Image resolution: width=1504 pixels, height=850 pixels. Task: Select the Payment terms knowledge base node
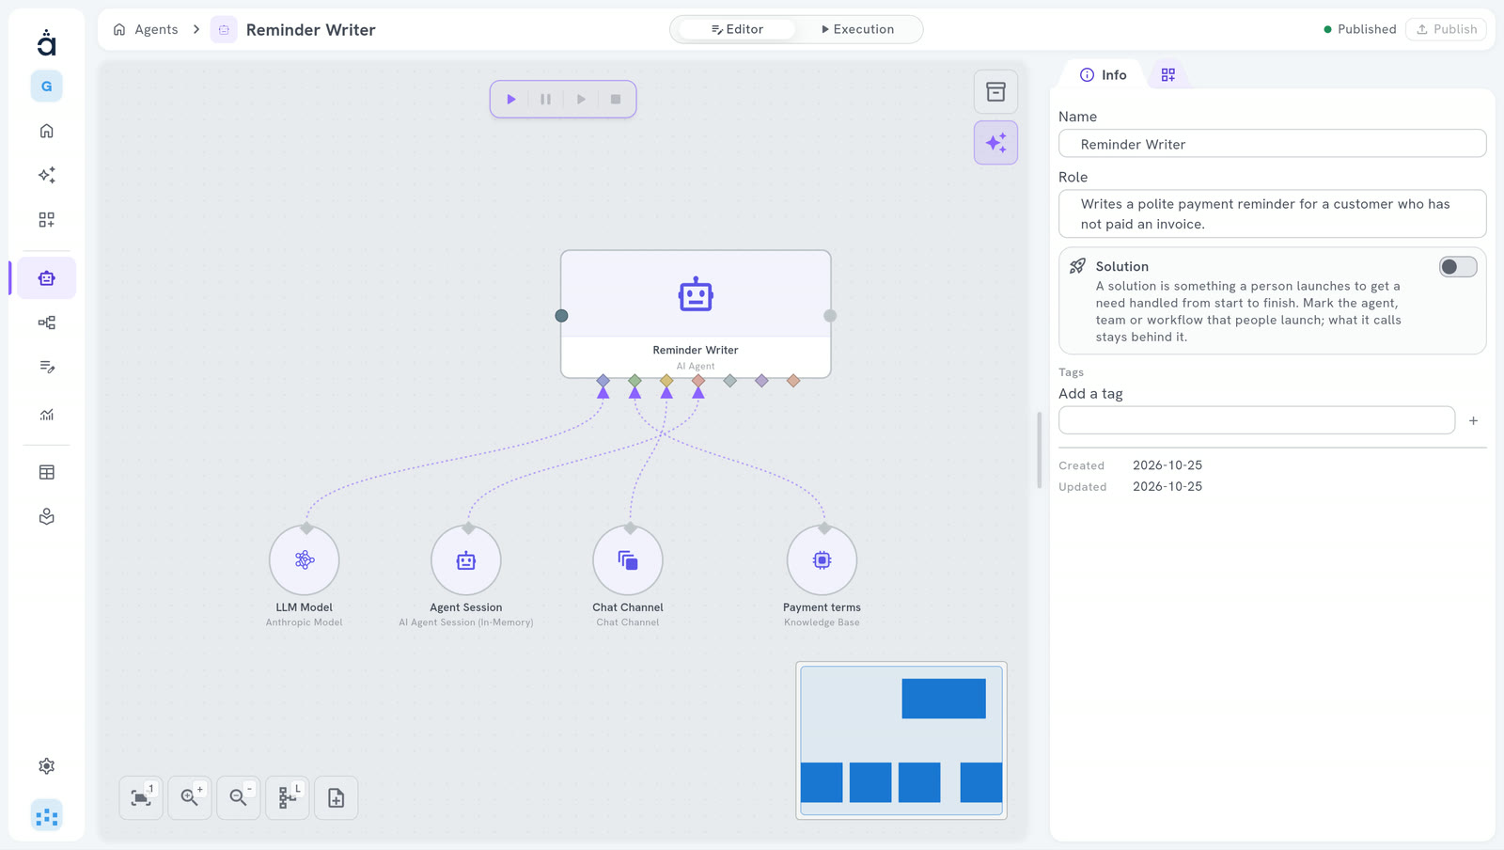(822, 560)
